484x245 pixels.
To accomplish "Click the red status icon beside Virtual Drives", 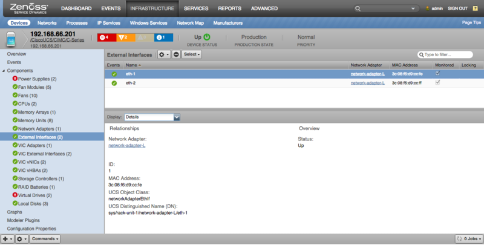I will coord(15,195).
